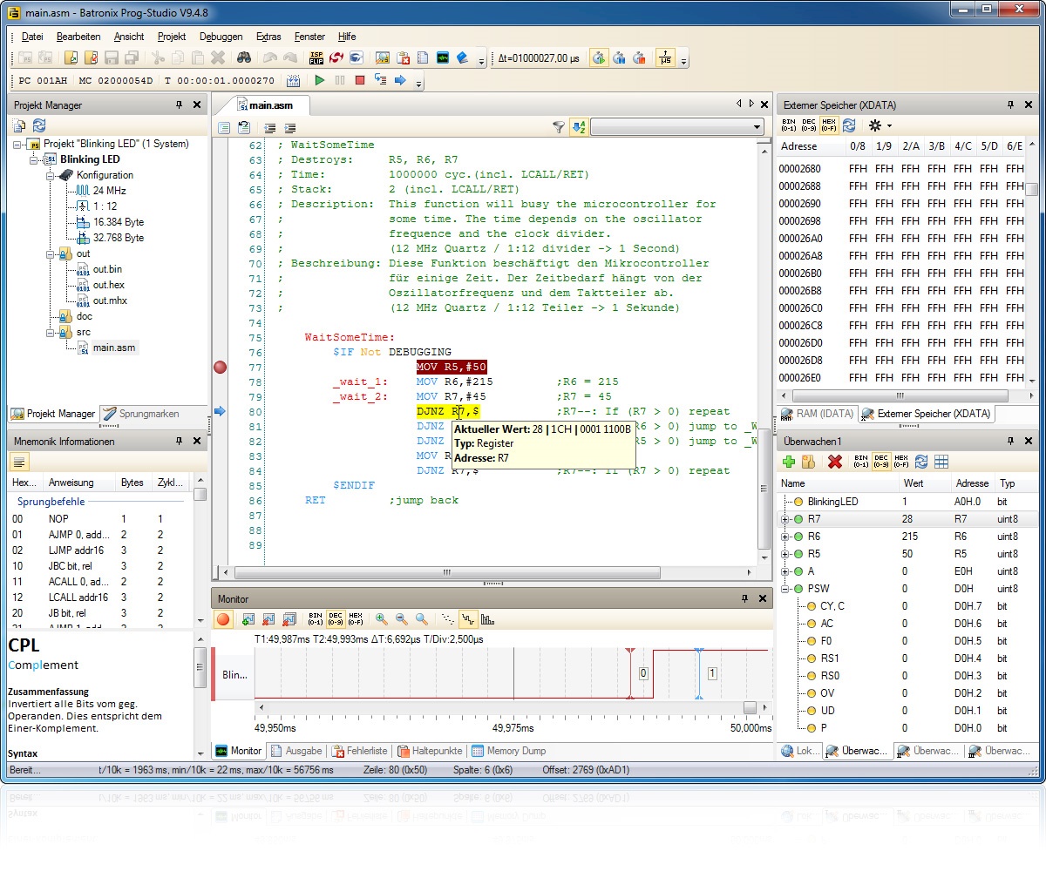This screenshot has width=1046, height=871.
Task: Open the Debuggen menu
Action: 221,37
